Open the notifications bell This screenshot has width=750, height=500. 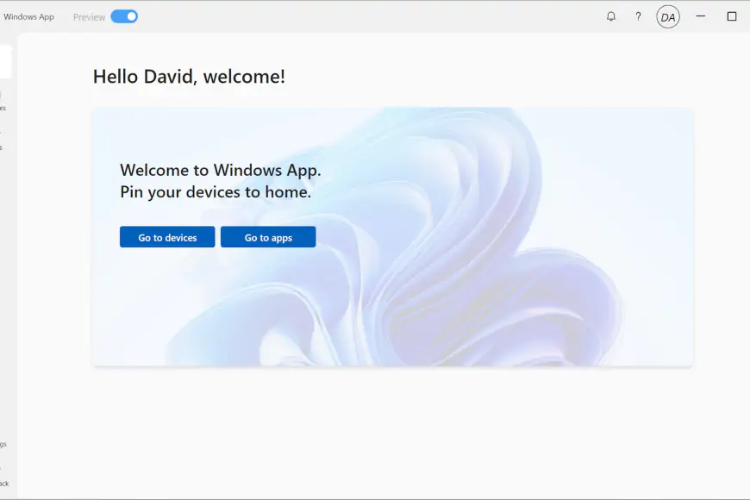pyautogui.click(x=611, y=16)
